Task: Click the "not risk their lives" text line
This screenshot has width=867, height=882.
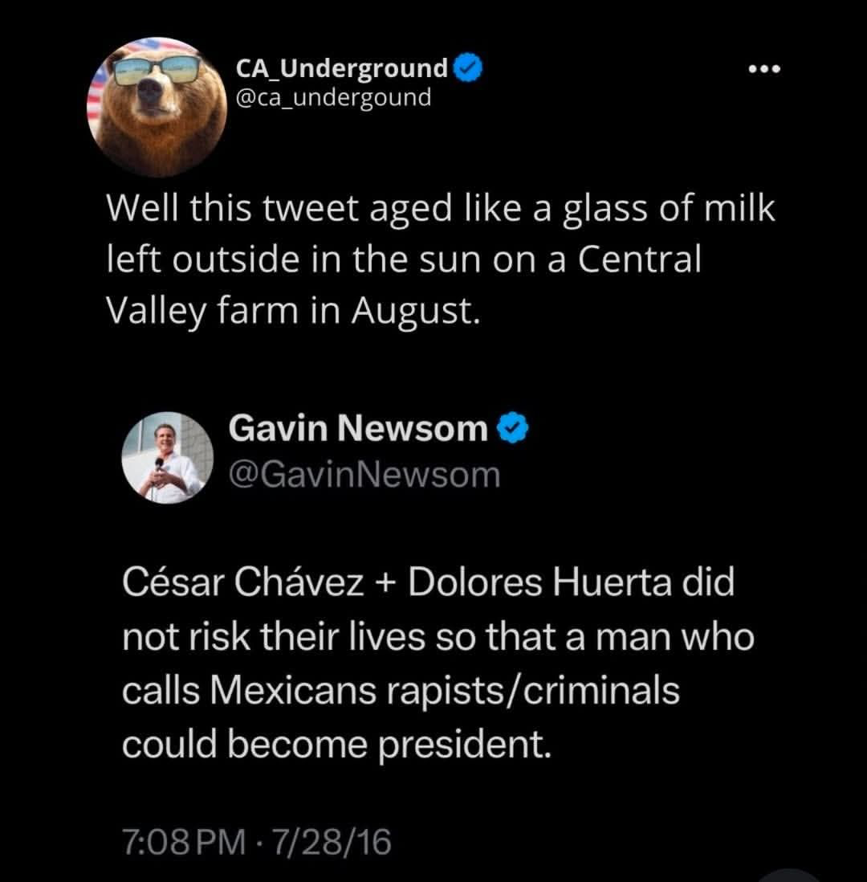Action: pyautogui.click(x=438, y=637)
